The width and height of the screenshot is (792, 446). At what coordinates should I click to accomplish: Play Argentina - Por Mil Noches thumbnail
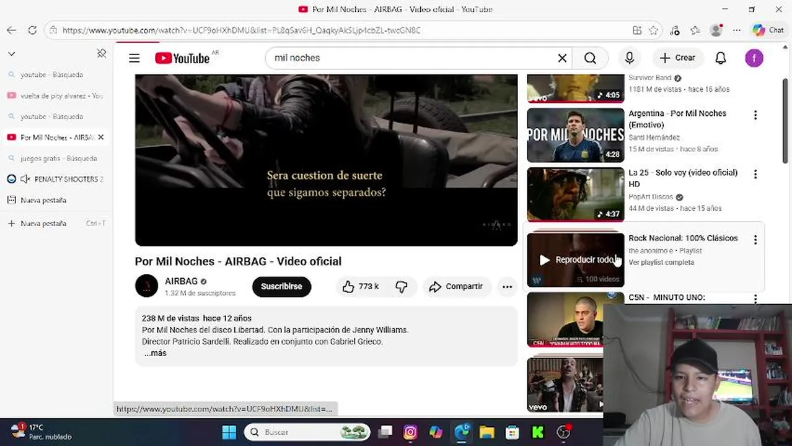pyautogui.click(x=575, y=135)
